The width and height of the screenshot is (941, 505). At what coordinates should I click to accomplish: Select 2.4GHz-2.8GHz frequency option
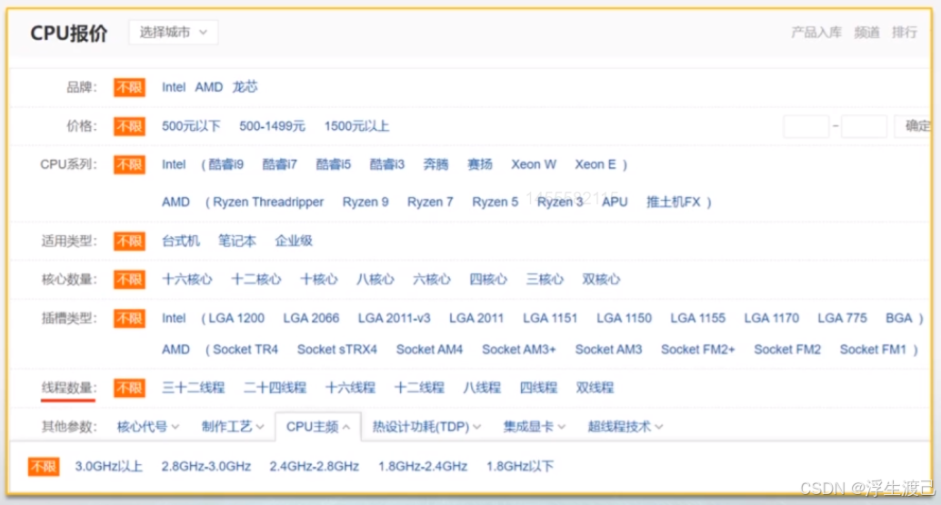click(x=314, y=466)
